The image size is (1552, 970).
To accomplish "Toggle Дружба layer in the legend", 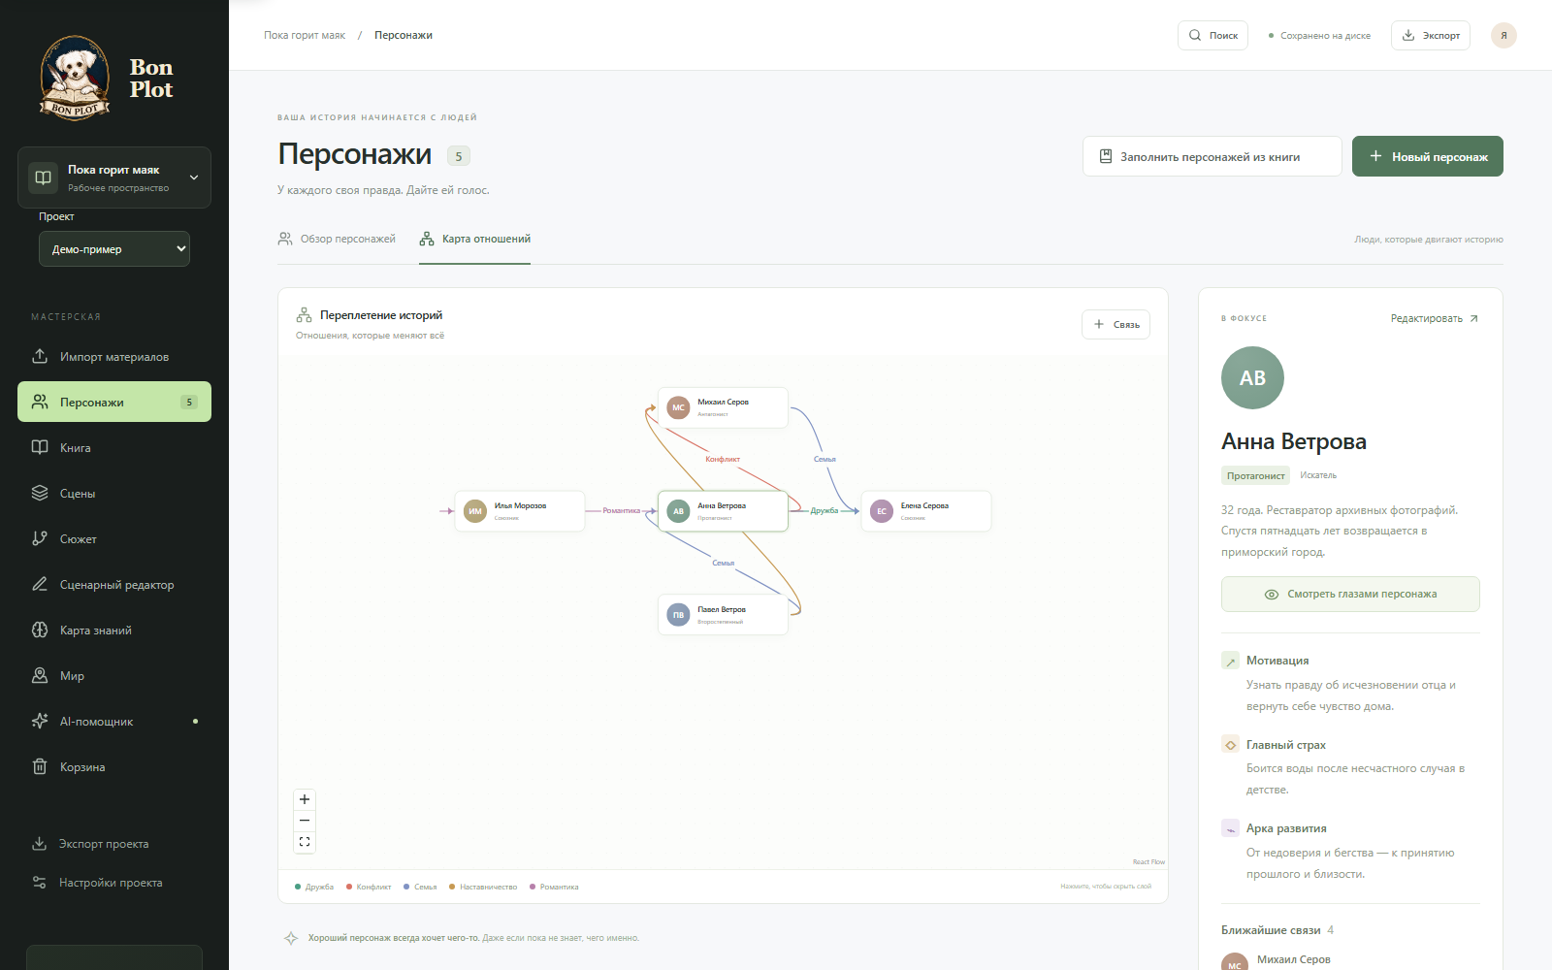I will point(314,887).
